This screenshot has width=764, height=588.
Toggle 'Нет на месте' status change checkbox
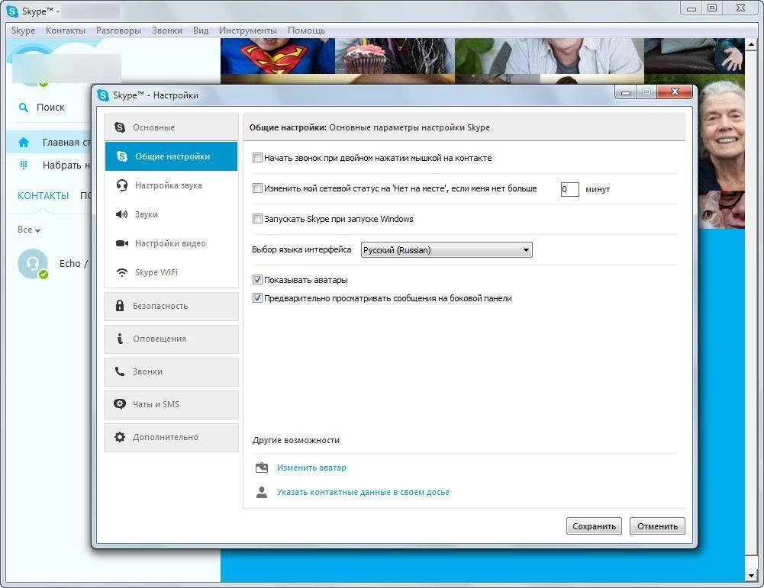[x=257, y=188]
